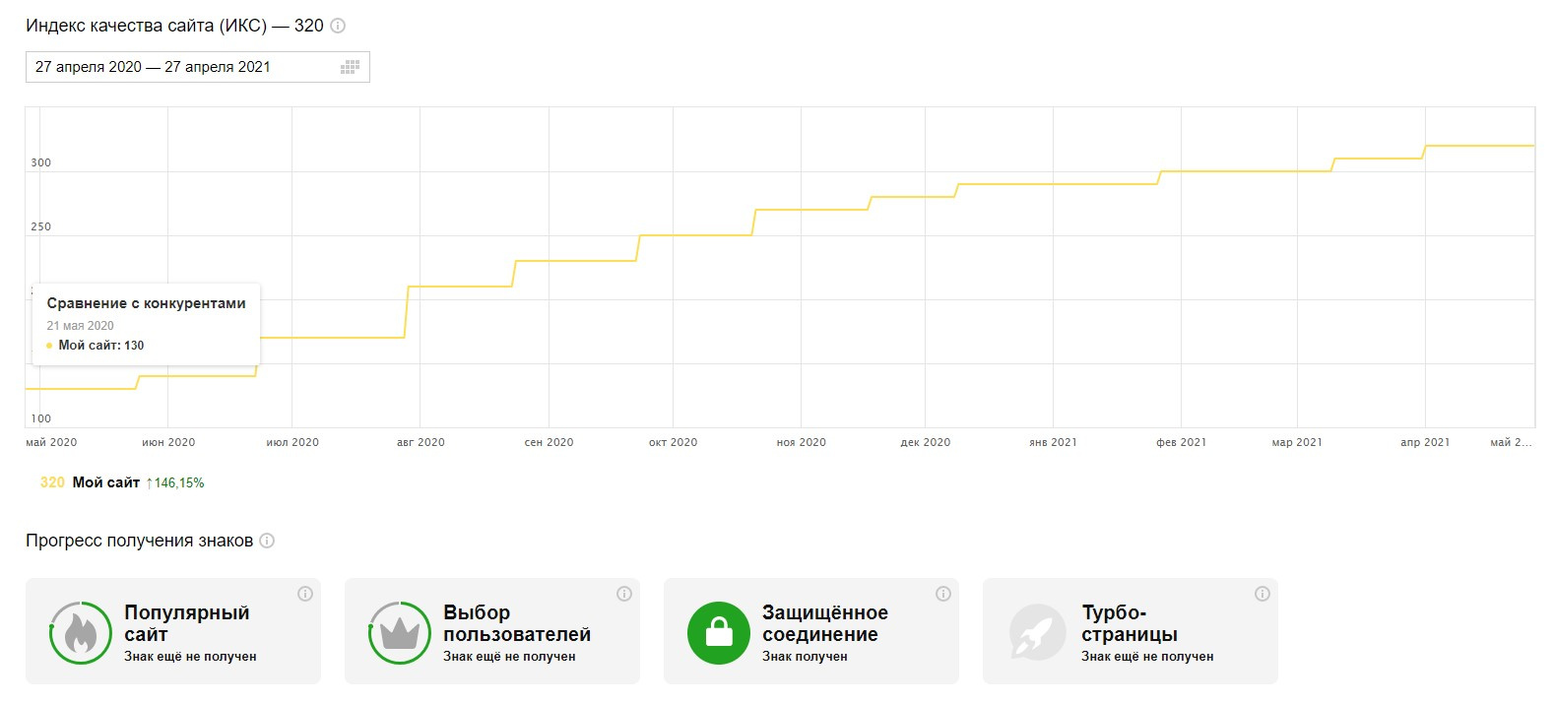Click Знак ещё не получен under Популярный сайт
This screenshot has height=704, width=1553.
coord(190,657)
